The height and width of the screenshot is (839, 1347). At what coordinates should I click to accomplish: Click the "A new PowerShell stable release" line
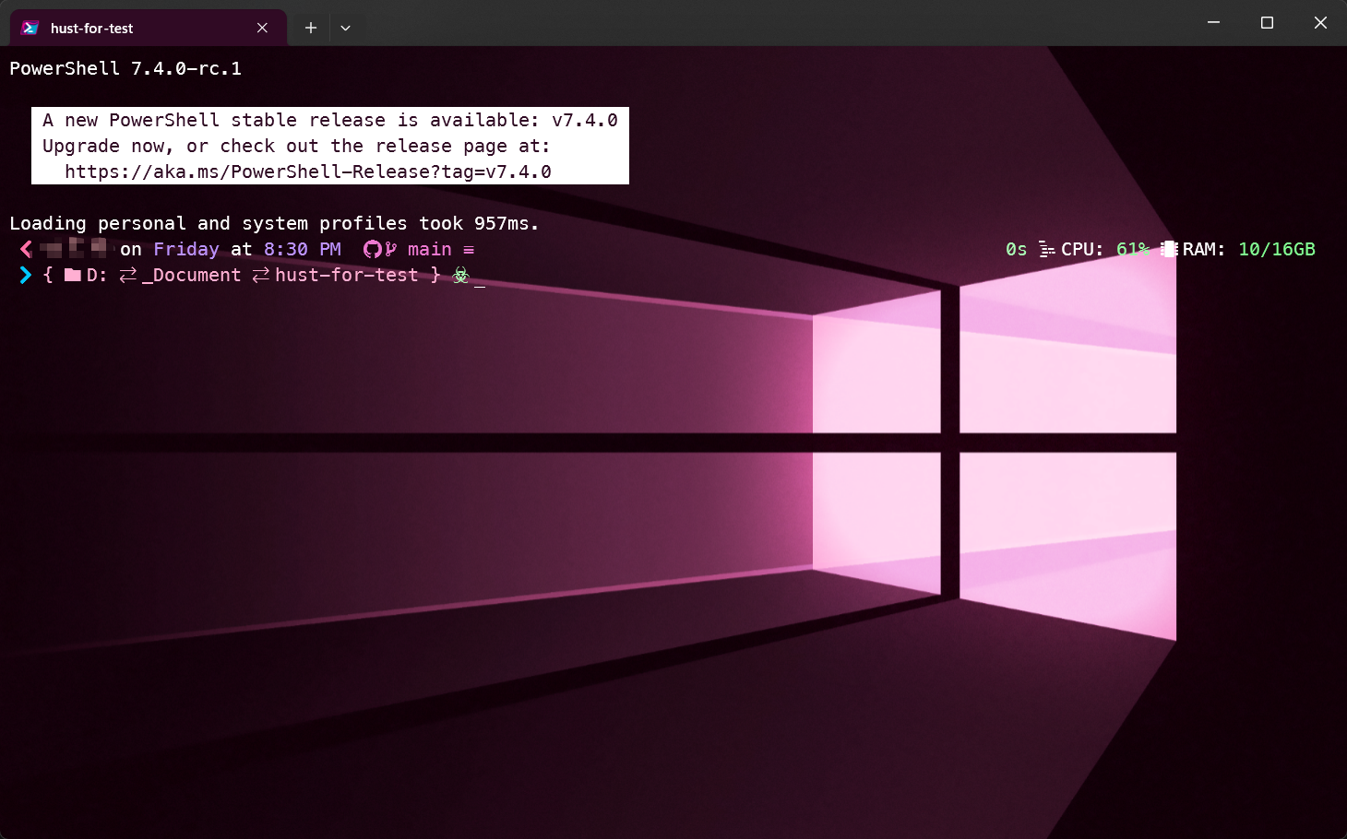coord(330,120)
